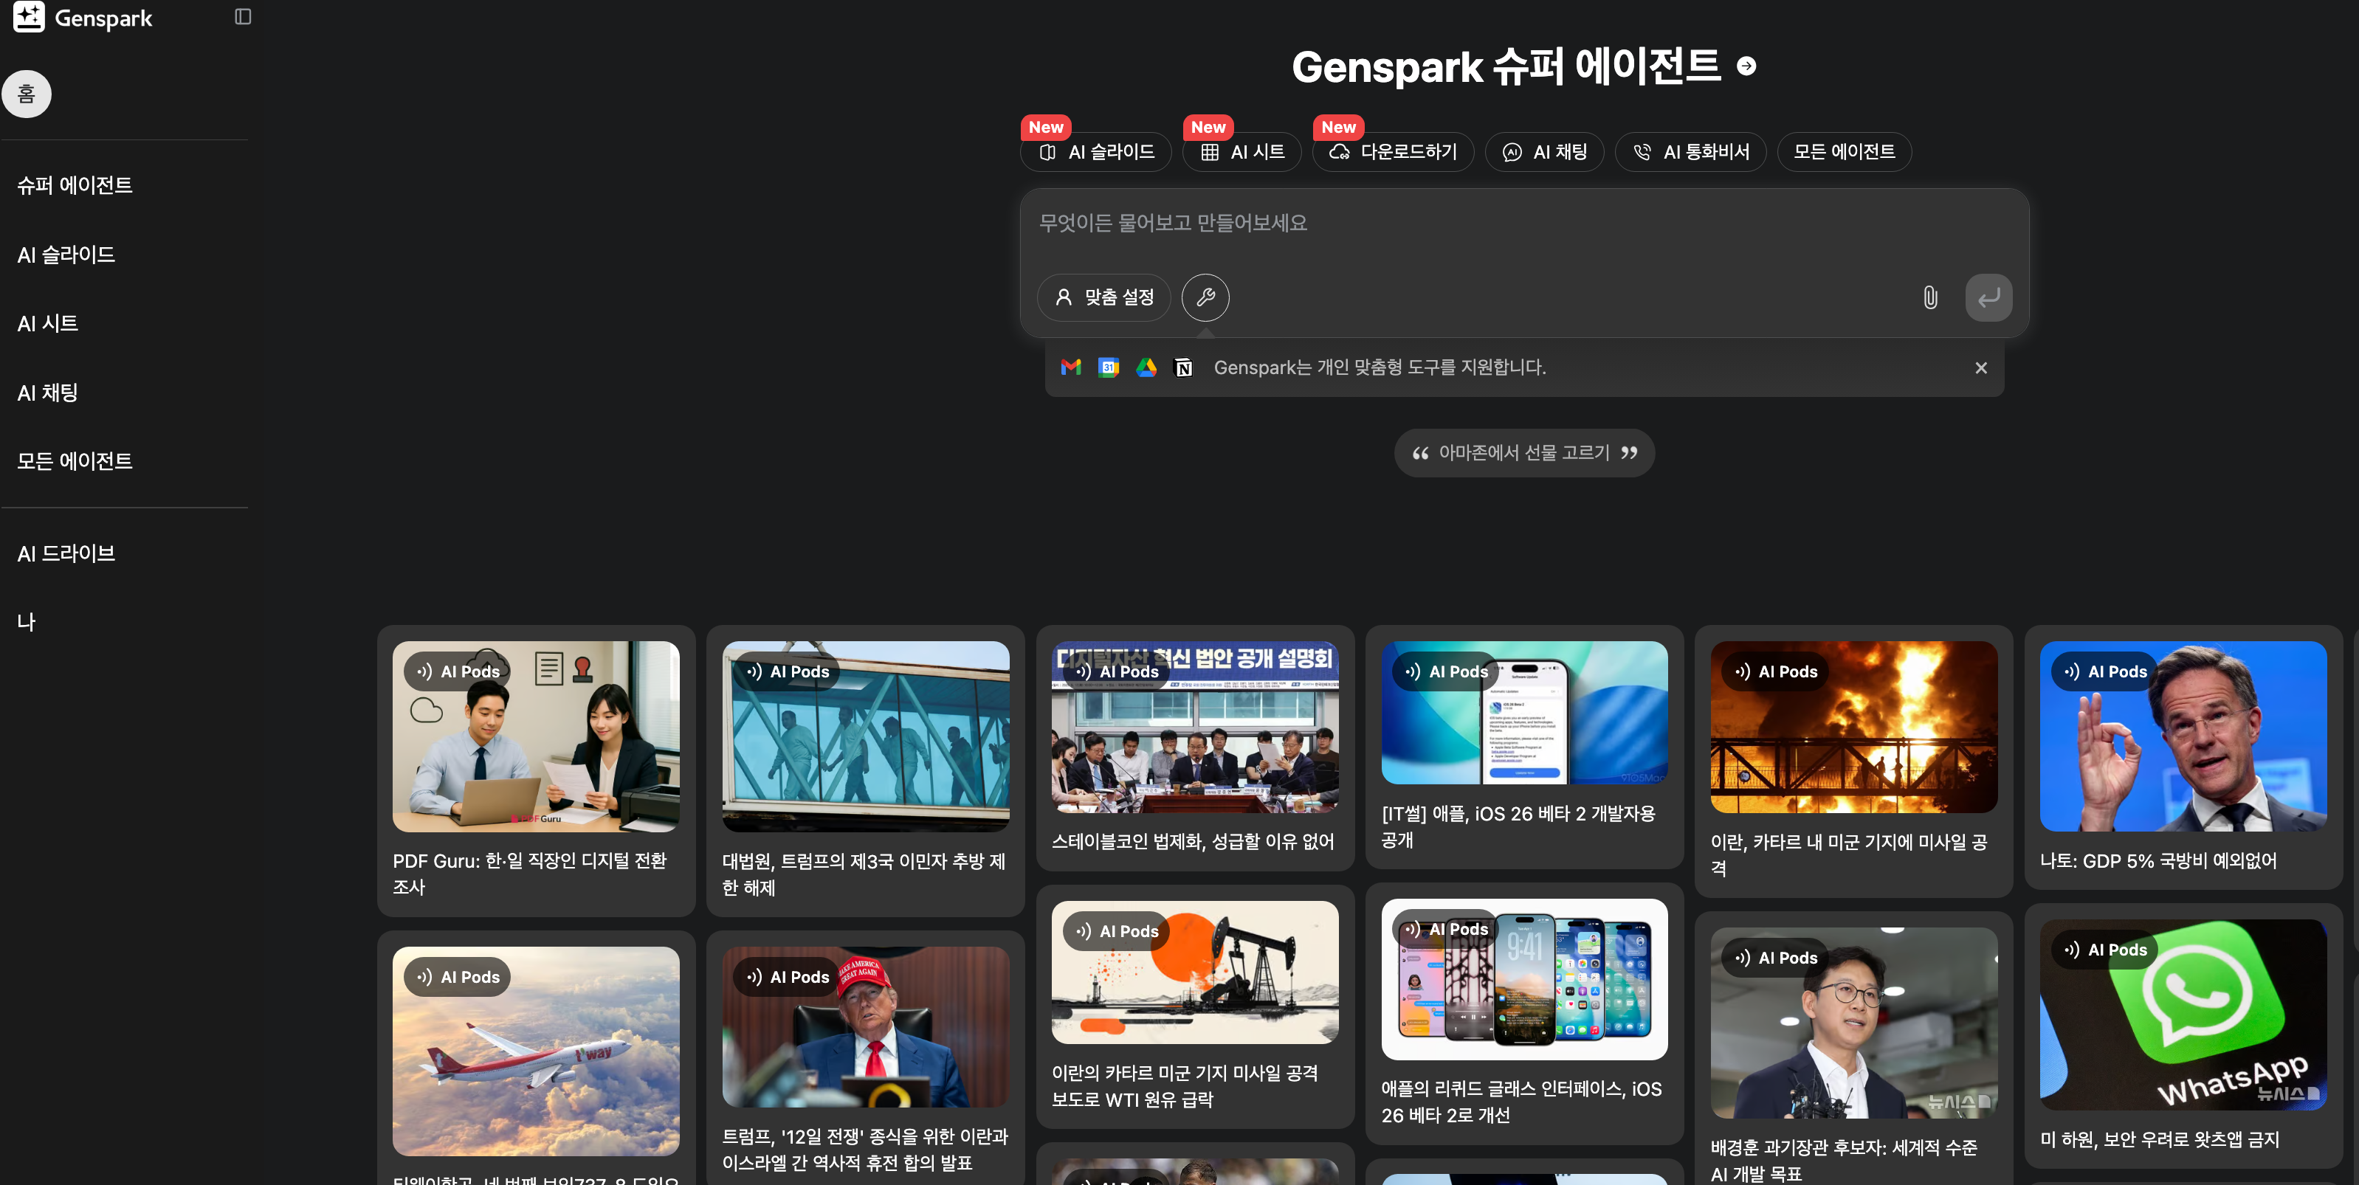Click the Notion icon in banner
The height and width of the screenshot is (1185, 2359).
[x=1183, y=367]
